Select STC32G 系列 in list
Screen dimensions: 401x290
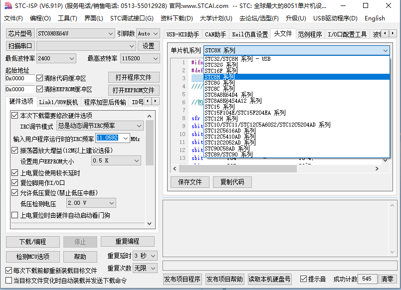coord(297,65)
